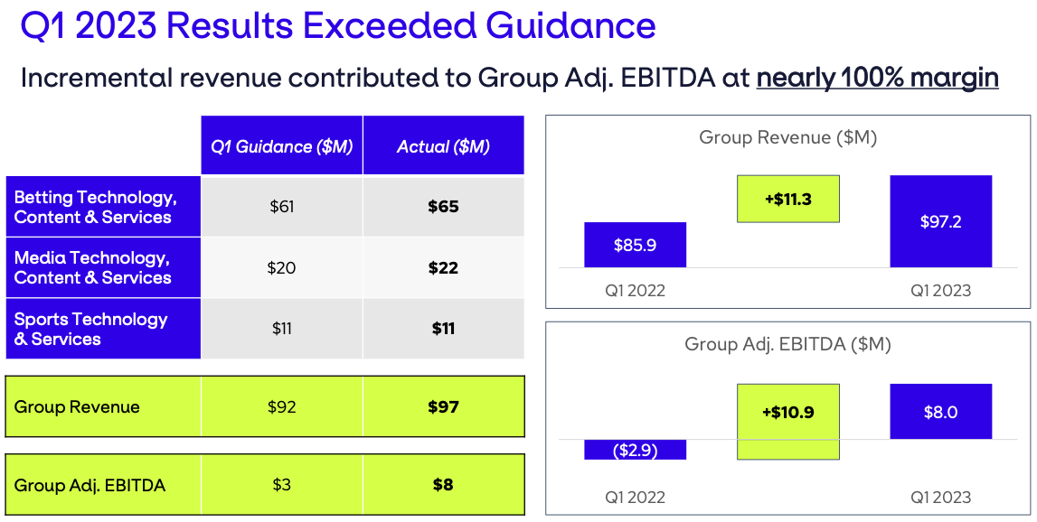Click the $20 Media guidance cell
Image resolution: width=1037 pixels, height=522 pixels.
(x=281, y=268)
